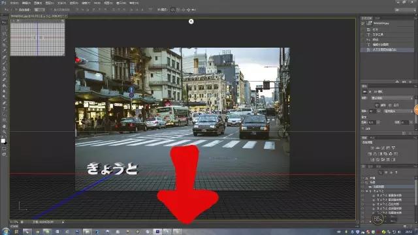The image size is (418, 235).
Task: Add a Vibrance adjustment
Action: (x=393, y=148)
